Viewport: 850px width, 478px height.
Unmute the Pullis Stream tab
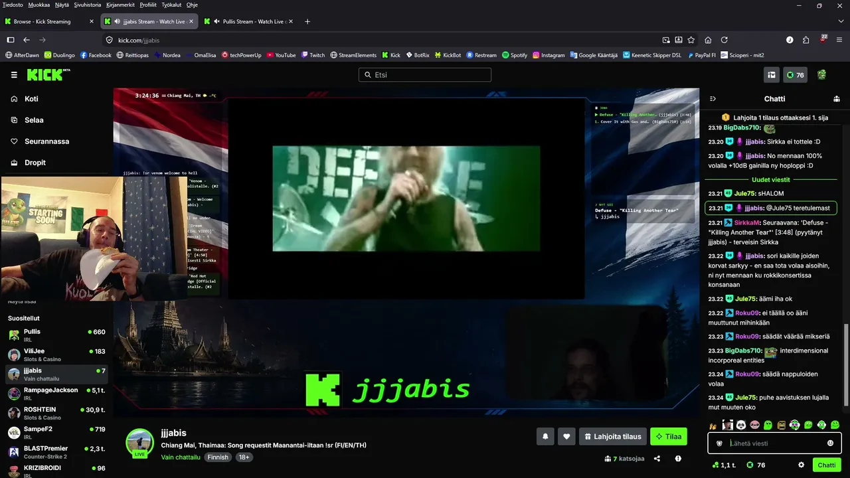[x=217, y=21]
